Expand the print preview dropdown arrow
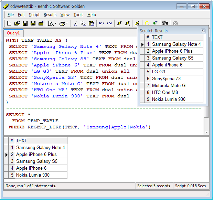Image resolution: width=213 pixels, height=200 pixels. point(56,23)
